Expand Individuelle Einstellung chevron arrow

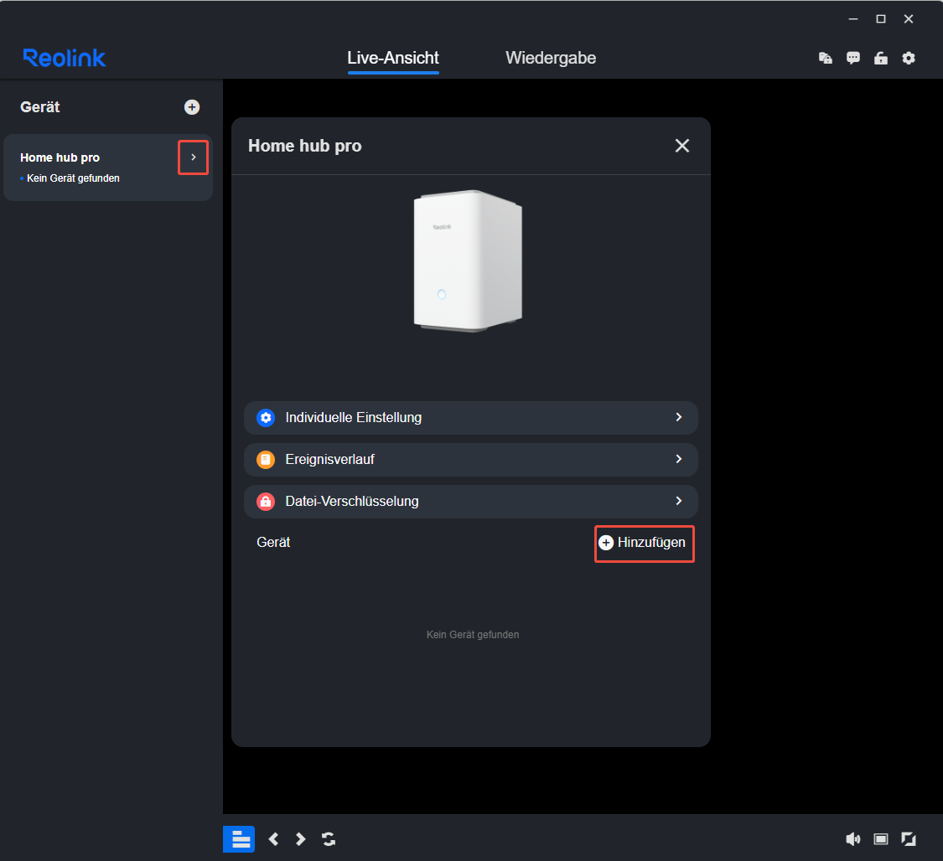(679, 417)
